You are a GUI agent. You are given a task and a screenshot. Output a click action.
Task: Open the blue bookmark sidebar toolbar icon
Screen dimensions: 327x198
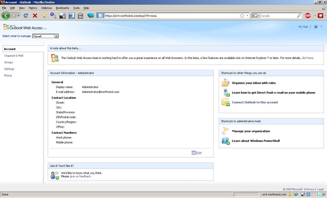pos(72,16)
